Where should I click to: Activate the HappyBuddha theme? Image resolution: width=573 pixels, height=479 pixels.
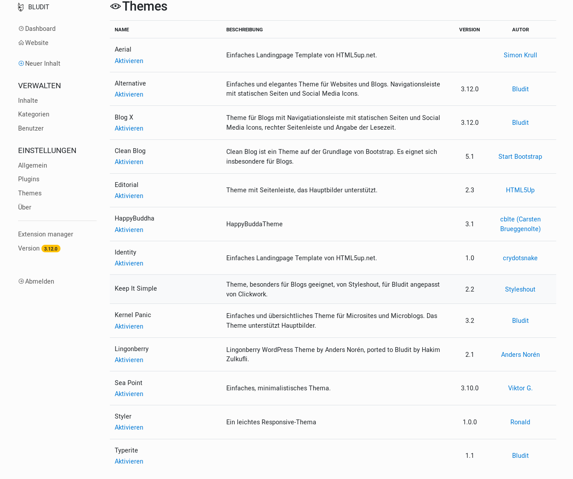click(129, 230)
